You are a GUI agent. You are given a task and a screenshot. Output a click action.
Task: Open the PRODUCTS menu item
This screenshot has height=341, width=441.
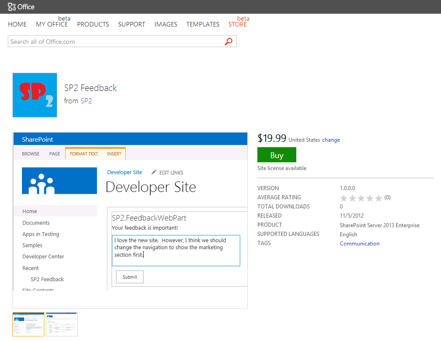pyautogui.click(x=93, y=24)
